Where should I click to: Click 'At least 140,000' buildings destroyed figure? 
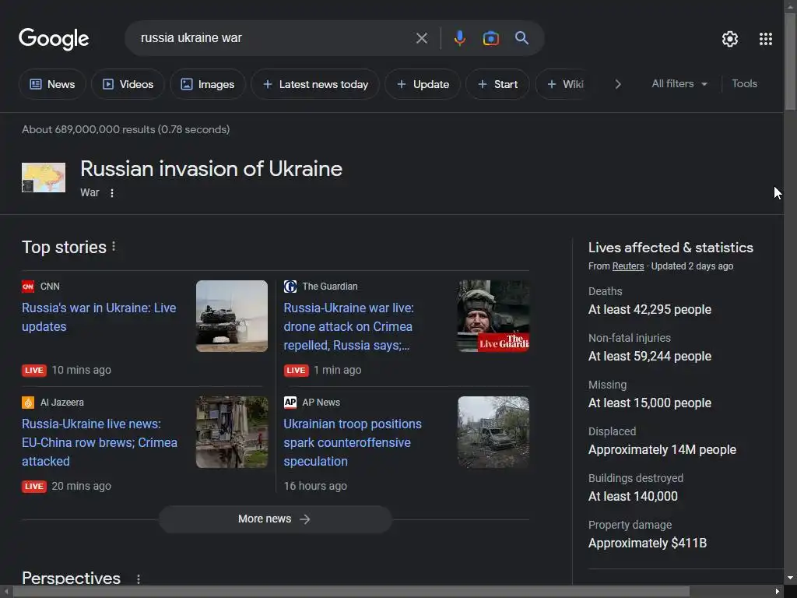click(x=633, y=497)
